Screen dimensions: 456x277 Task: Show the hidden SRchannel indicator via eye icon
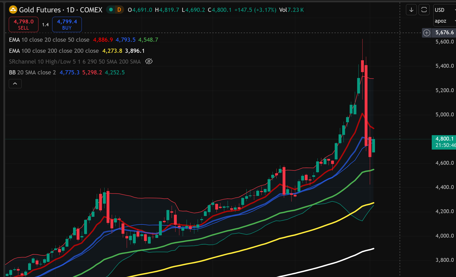click(x=149, y=62)
